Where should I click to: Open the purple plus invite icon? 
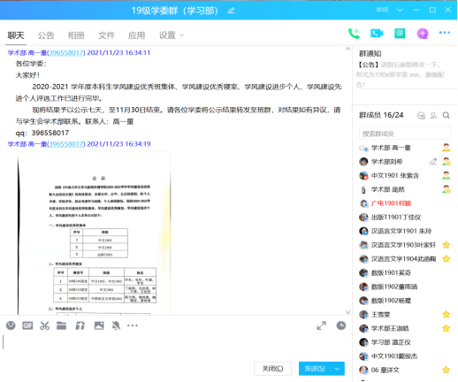(x=423, y=34)
